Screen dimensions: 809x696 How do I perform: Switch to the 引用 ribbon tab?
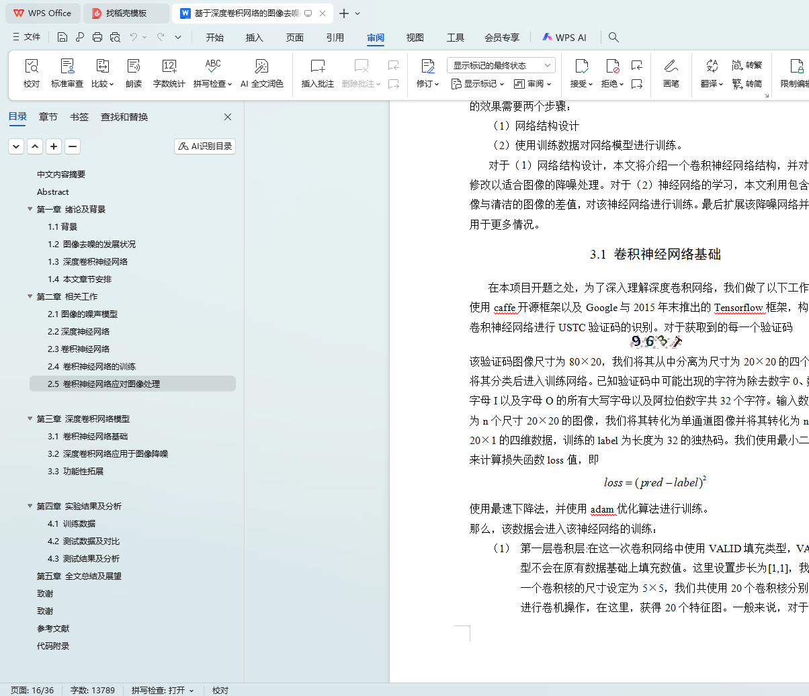pyautogui.click(x=335, y=38)
